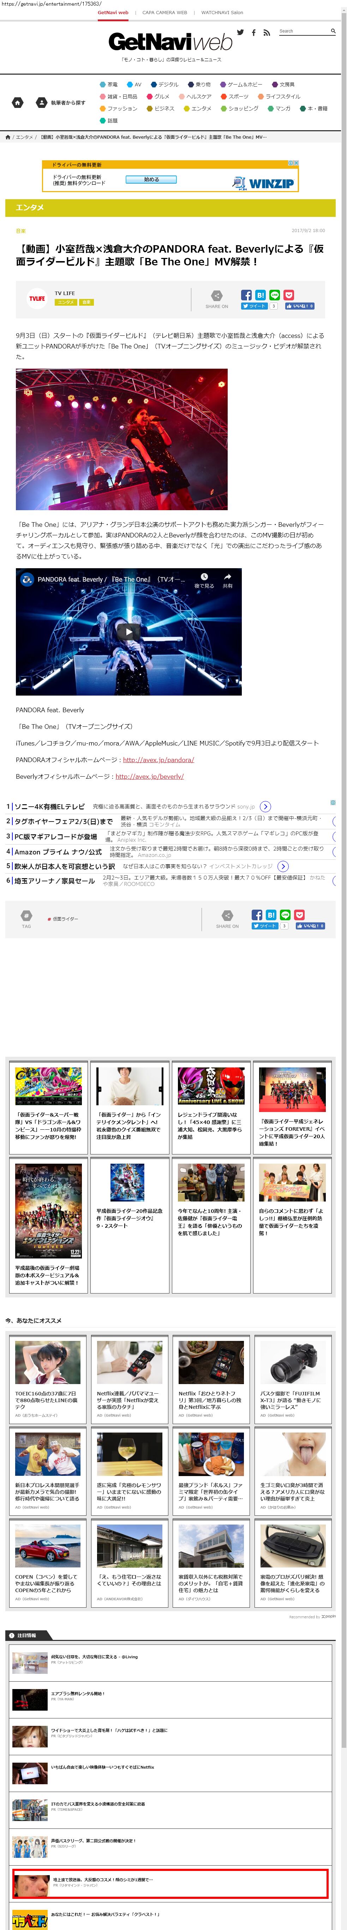
Task: Click the 始める button in WinZip ad
Action: [152, 180]
